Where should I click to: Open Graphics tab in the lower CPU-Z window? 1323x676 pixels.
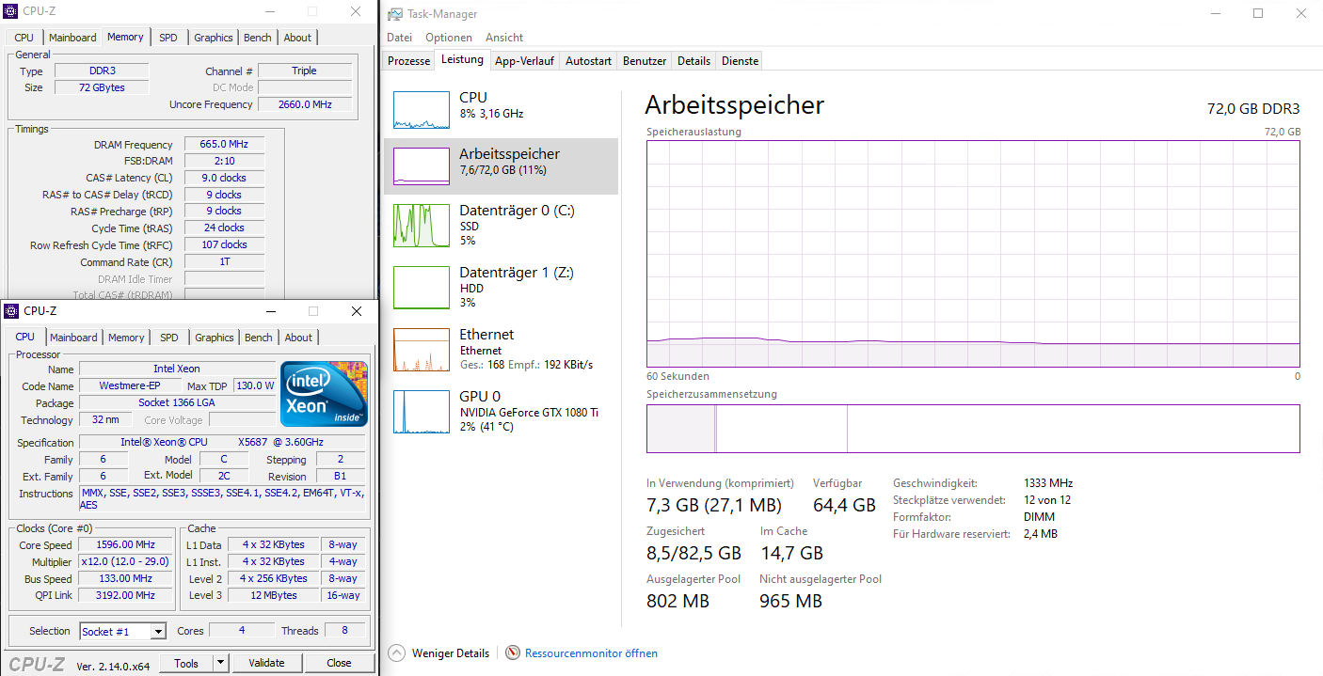215,338
